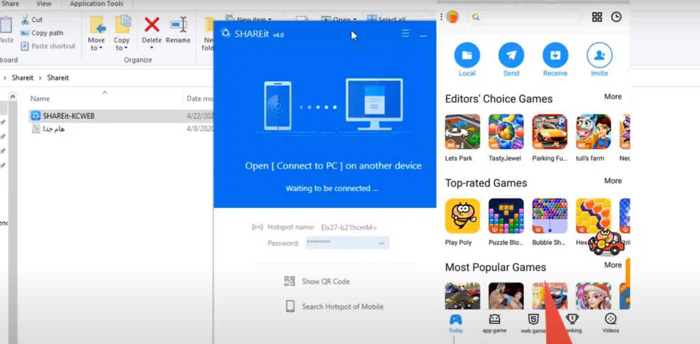Click More next to Editors' Choice Games
The image size is (700, 344).
pyautogui.click(x=613, y=97)
